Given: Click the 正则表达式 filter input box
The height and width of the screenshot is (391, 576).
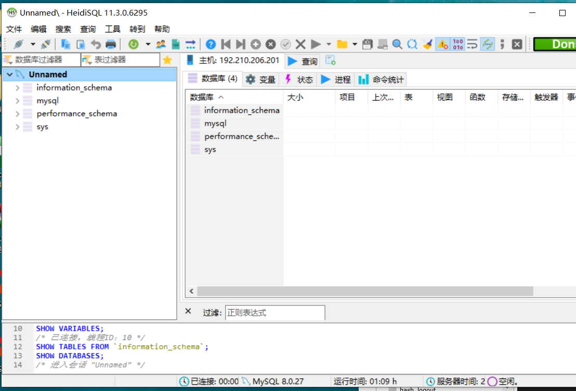Looking at the screenshot, I should coord(275,313).
